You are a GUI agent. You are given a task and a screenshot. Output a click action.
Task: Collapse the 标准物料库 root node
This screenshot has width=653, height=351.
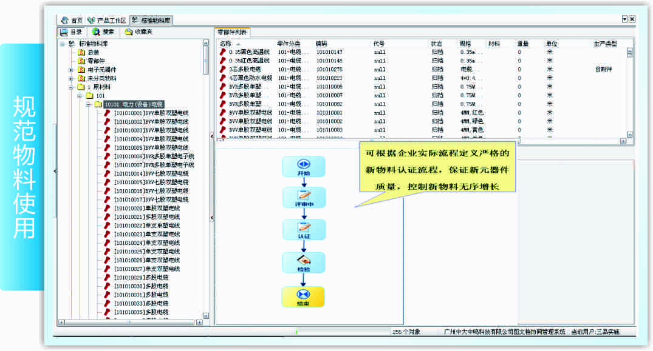[x=62, y=44]
